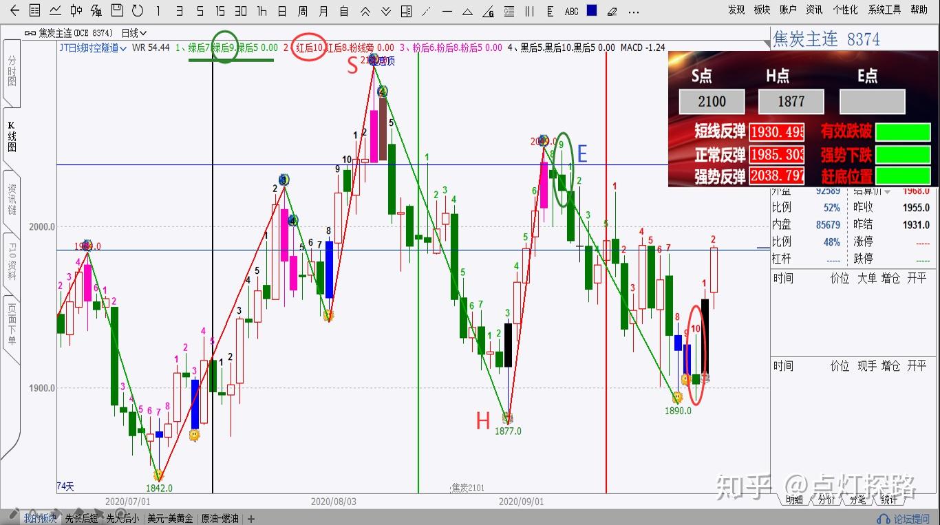Open the blue drawing color swatch
Screen dimensions: 940x525
pos(592,10)
